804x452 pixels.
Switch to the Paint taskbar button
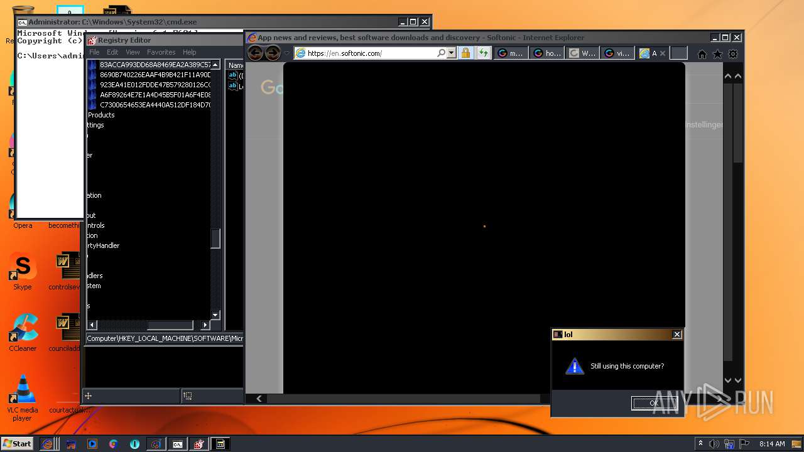(x=156, y=444)
